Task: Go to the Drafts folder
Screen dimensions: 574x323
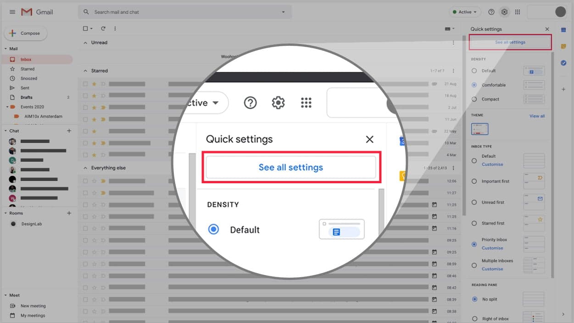Action: 26,97
